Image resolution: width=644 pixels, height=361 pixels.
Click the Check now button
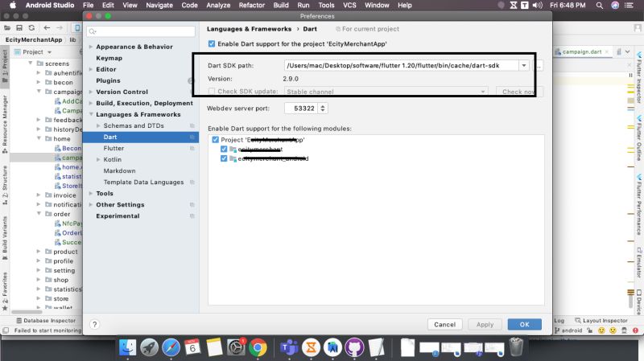tap(519, 92)
